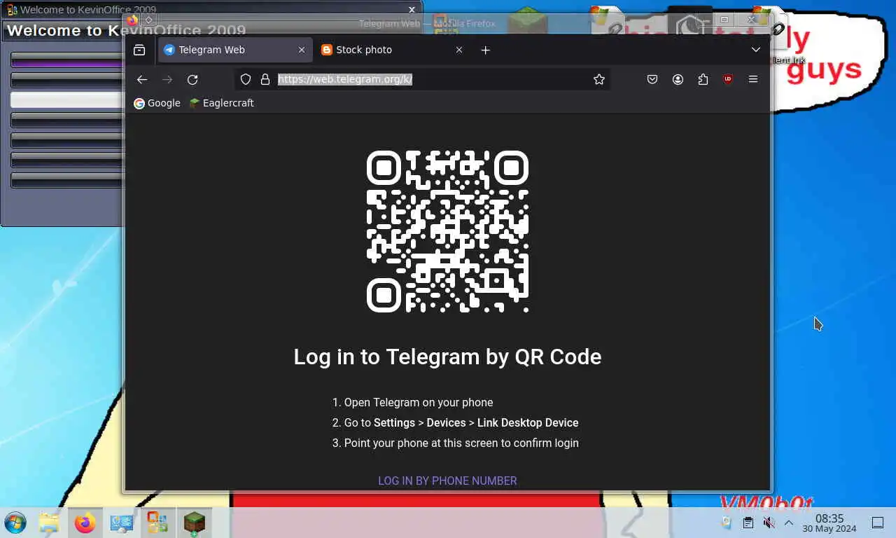The width and height of the screenshot is (896, 538).
Task: Click the always-on-top diamond titlebar button
Action: 149,20
